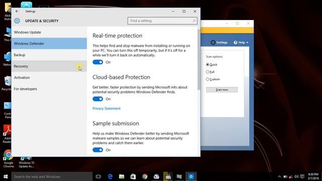Open the Control Panel desktop icon

[x=8, y=110]
